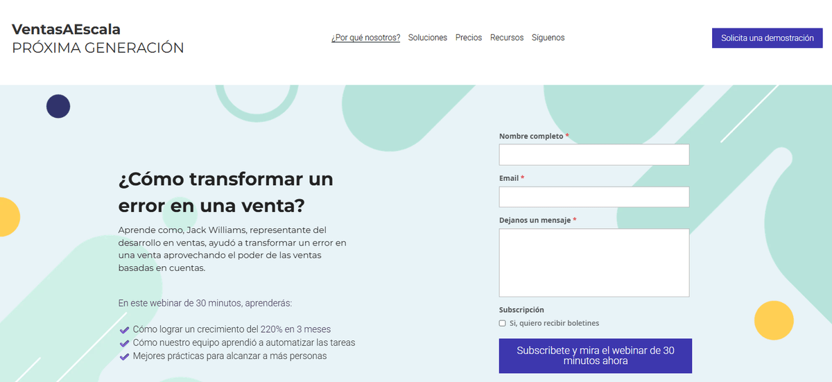Viewport: 832px width, 382px height.
Task: Click Solicita una demostración button
Action: 768,38
